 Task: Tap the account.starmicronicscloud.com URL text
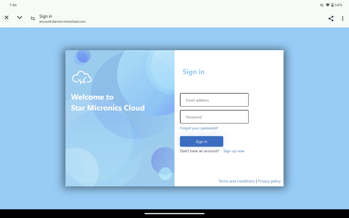click(62, 22)
